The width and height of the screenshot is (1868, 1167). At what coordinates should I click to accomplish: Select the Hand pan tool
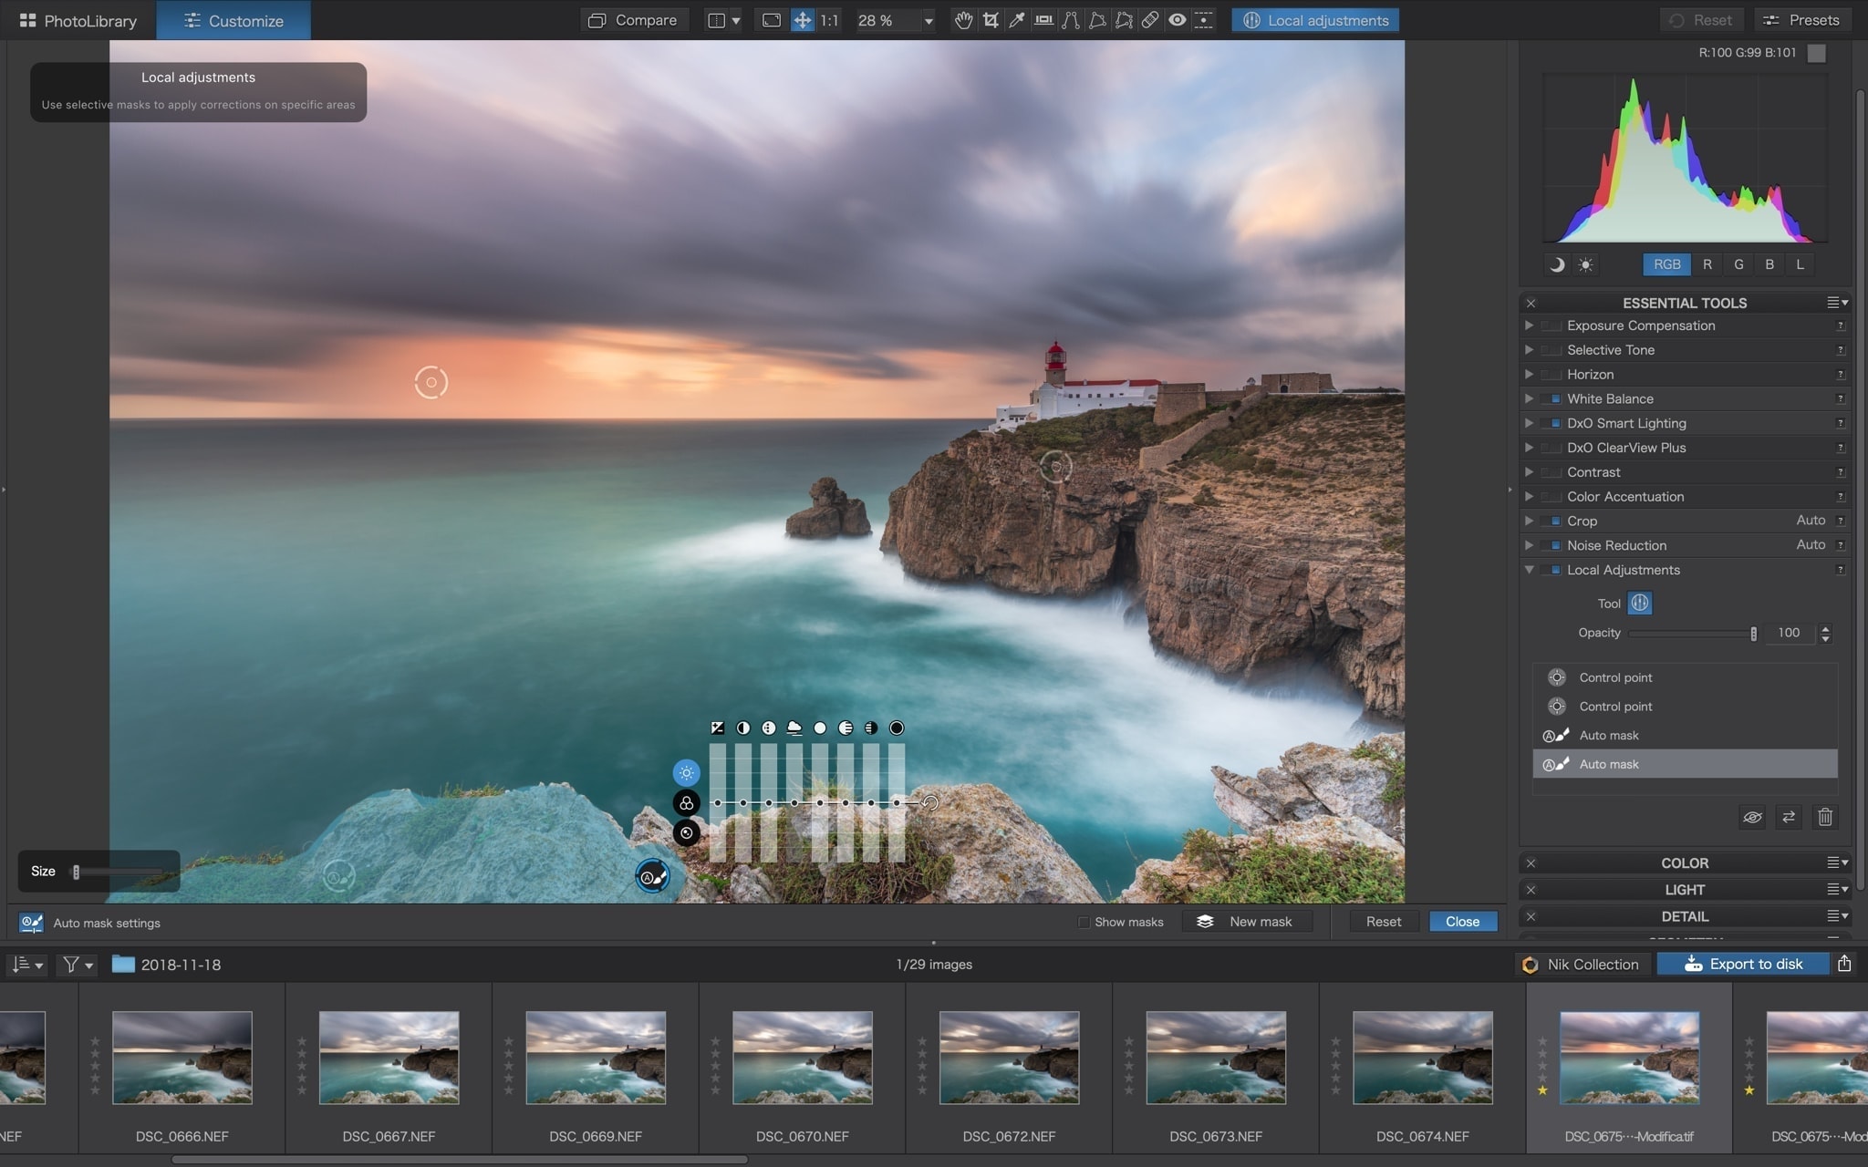pyautogui.click(x=963, y=20)
